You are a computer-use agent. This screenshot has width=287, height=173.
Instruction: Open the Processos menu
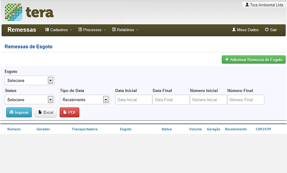(x=92, y=29)
